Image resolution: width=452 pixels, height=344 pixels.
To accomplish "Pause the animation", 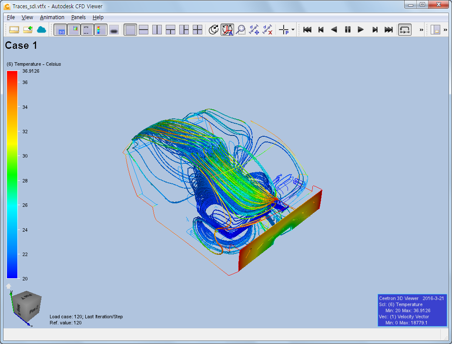I will point(348,30).
